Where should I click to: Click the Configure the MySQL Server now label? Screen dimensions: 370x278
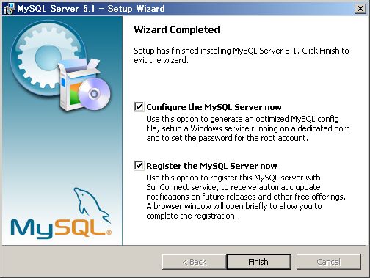[x=214, y=107]
